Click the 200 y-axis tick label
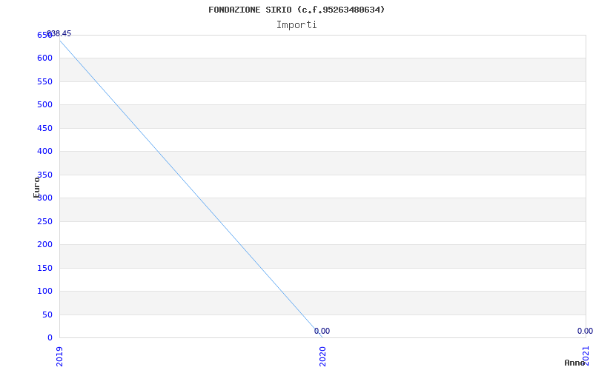This screenshot has width=593, height=370. [x=44, y=245]
